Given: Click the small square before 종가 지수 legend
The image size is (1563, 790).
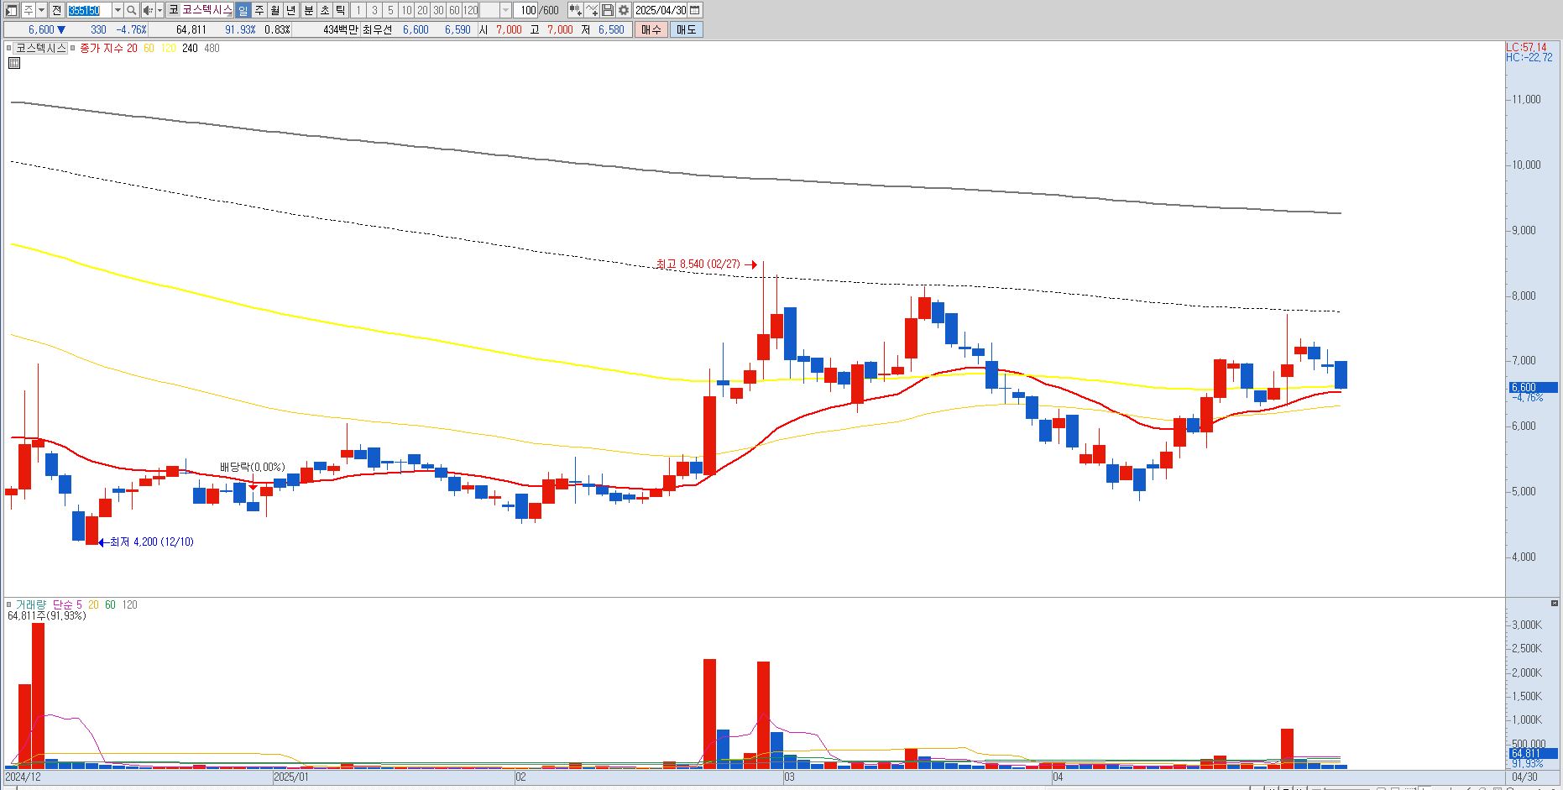Looking at the screenshot, I should 73,48.
